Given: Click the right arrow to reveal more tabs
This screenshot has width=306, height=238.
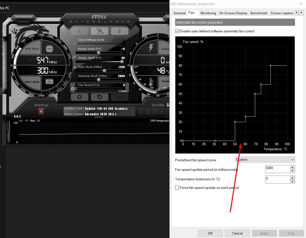Looking at the screenshot, I should (301, 12).
